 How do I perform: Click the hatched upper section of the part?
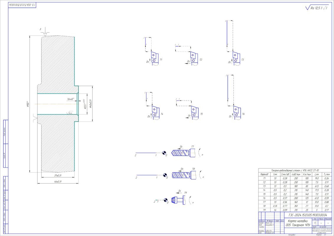click(x=58, y=59)
